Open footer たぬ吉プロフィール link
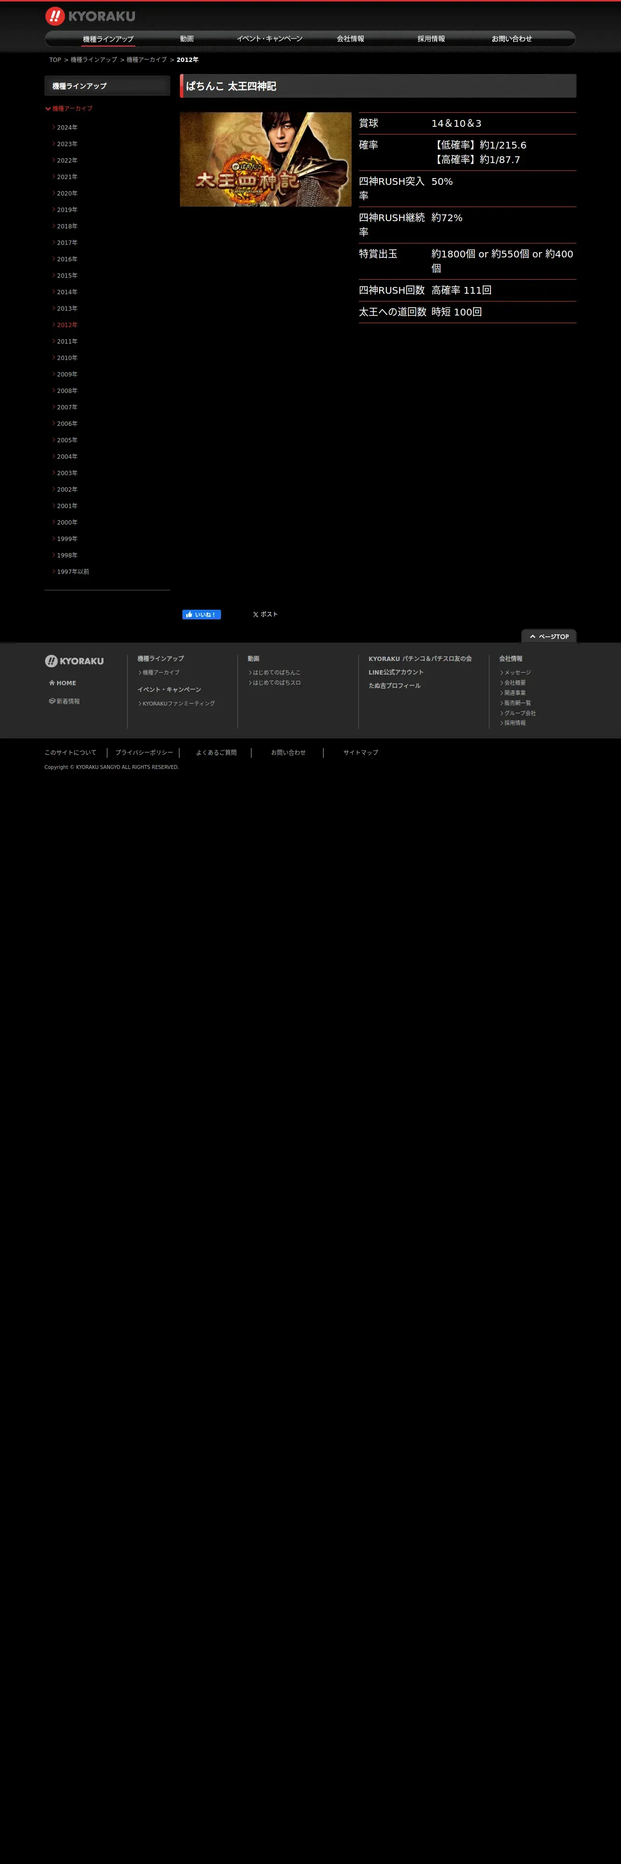The width and height of the screenshot is (621, 1864). (395, 685)
